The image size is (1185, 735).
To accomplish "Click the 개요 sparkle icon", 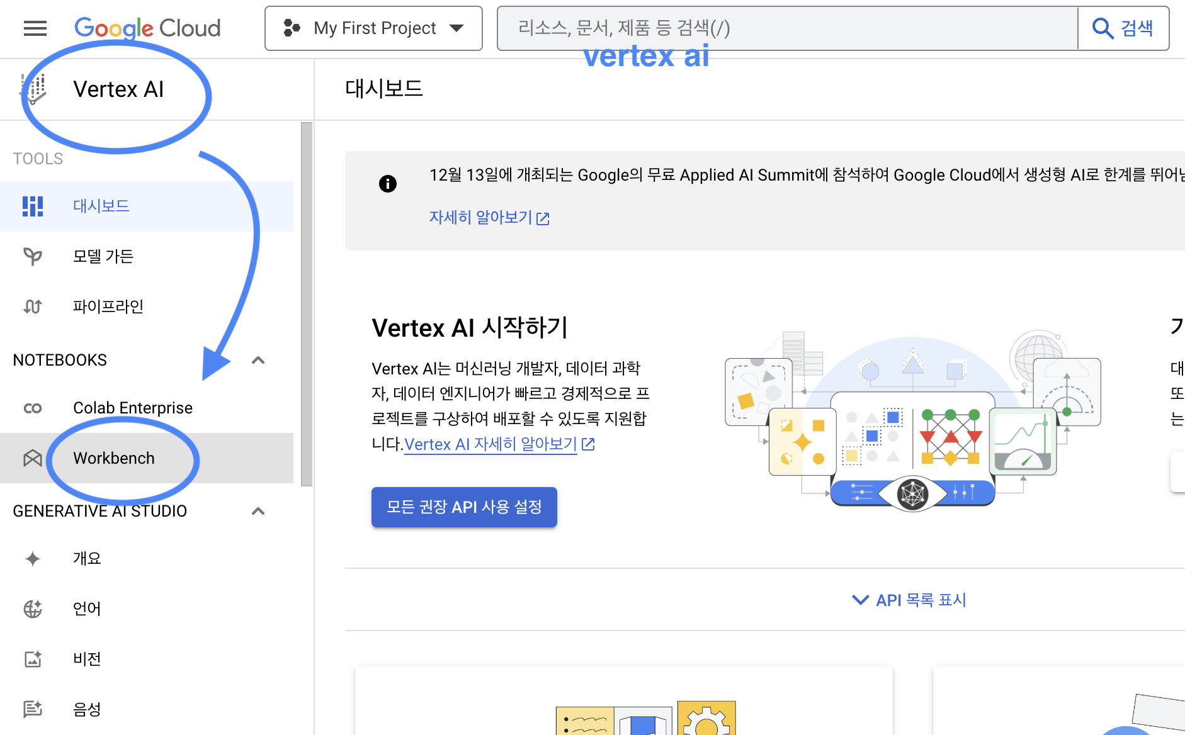I will [33, 559].
